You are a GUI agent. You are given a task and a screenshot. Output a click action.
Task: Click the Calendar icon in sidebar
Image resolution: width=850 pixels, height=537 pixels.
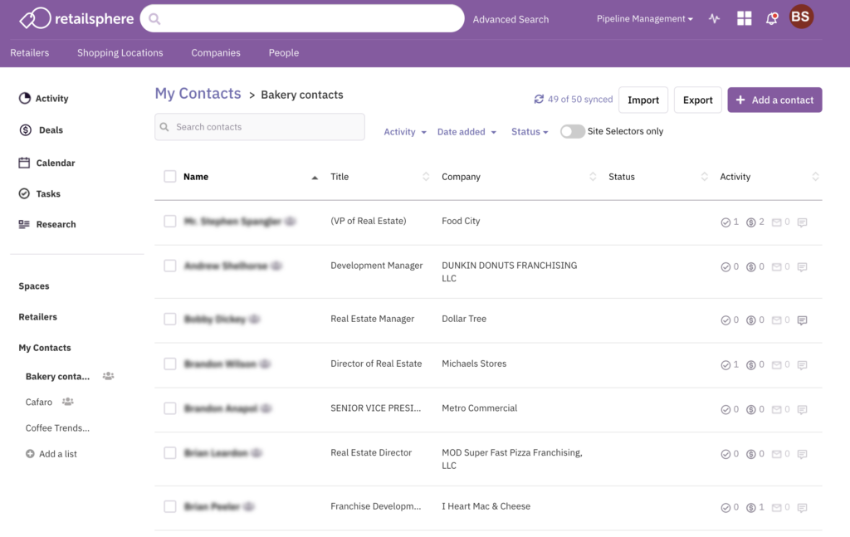click(x=24, y=163)
